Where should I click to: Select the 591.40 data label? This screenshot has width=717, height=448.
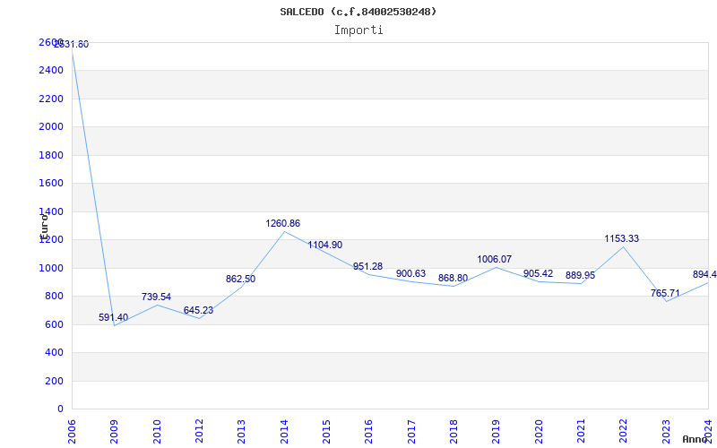coord(114,317)
